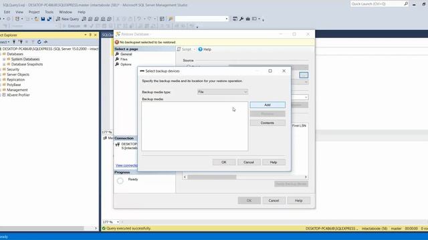Image resolution: width=428 pixels, height=240 pixels.
Task: Open the 177 % zoom dropdown at bottom
Action: coord(118,222)
